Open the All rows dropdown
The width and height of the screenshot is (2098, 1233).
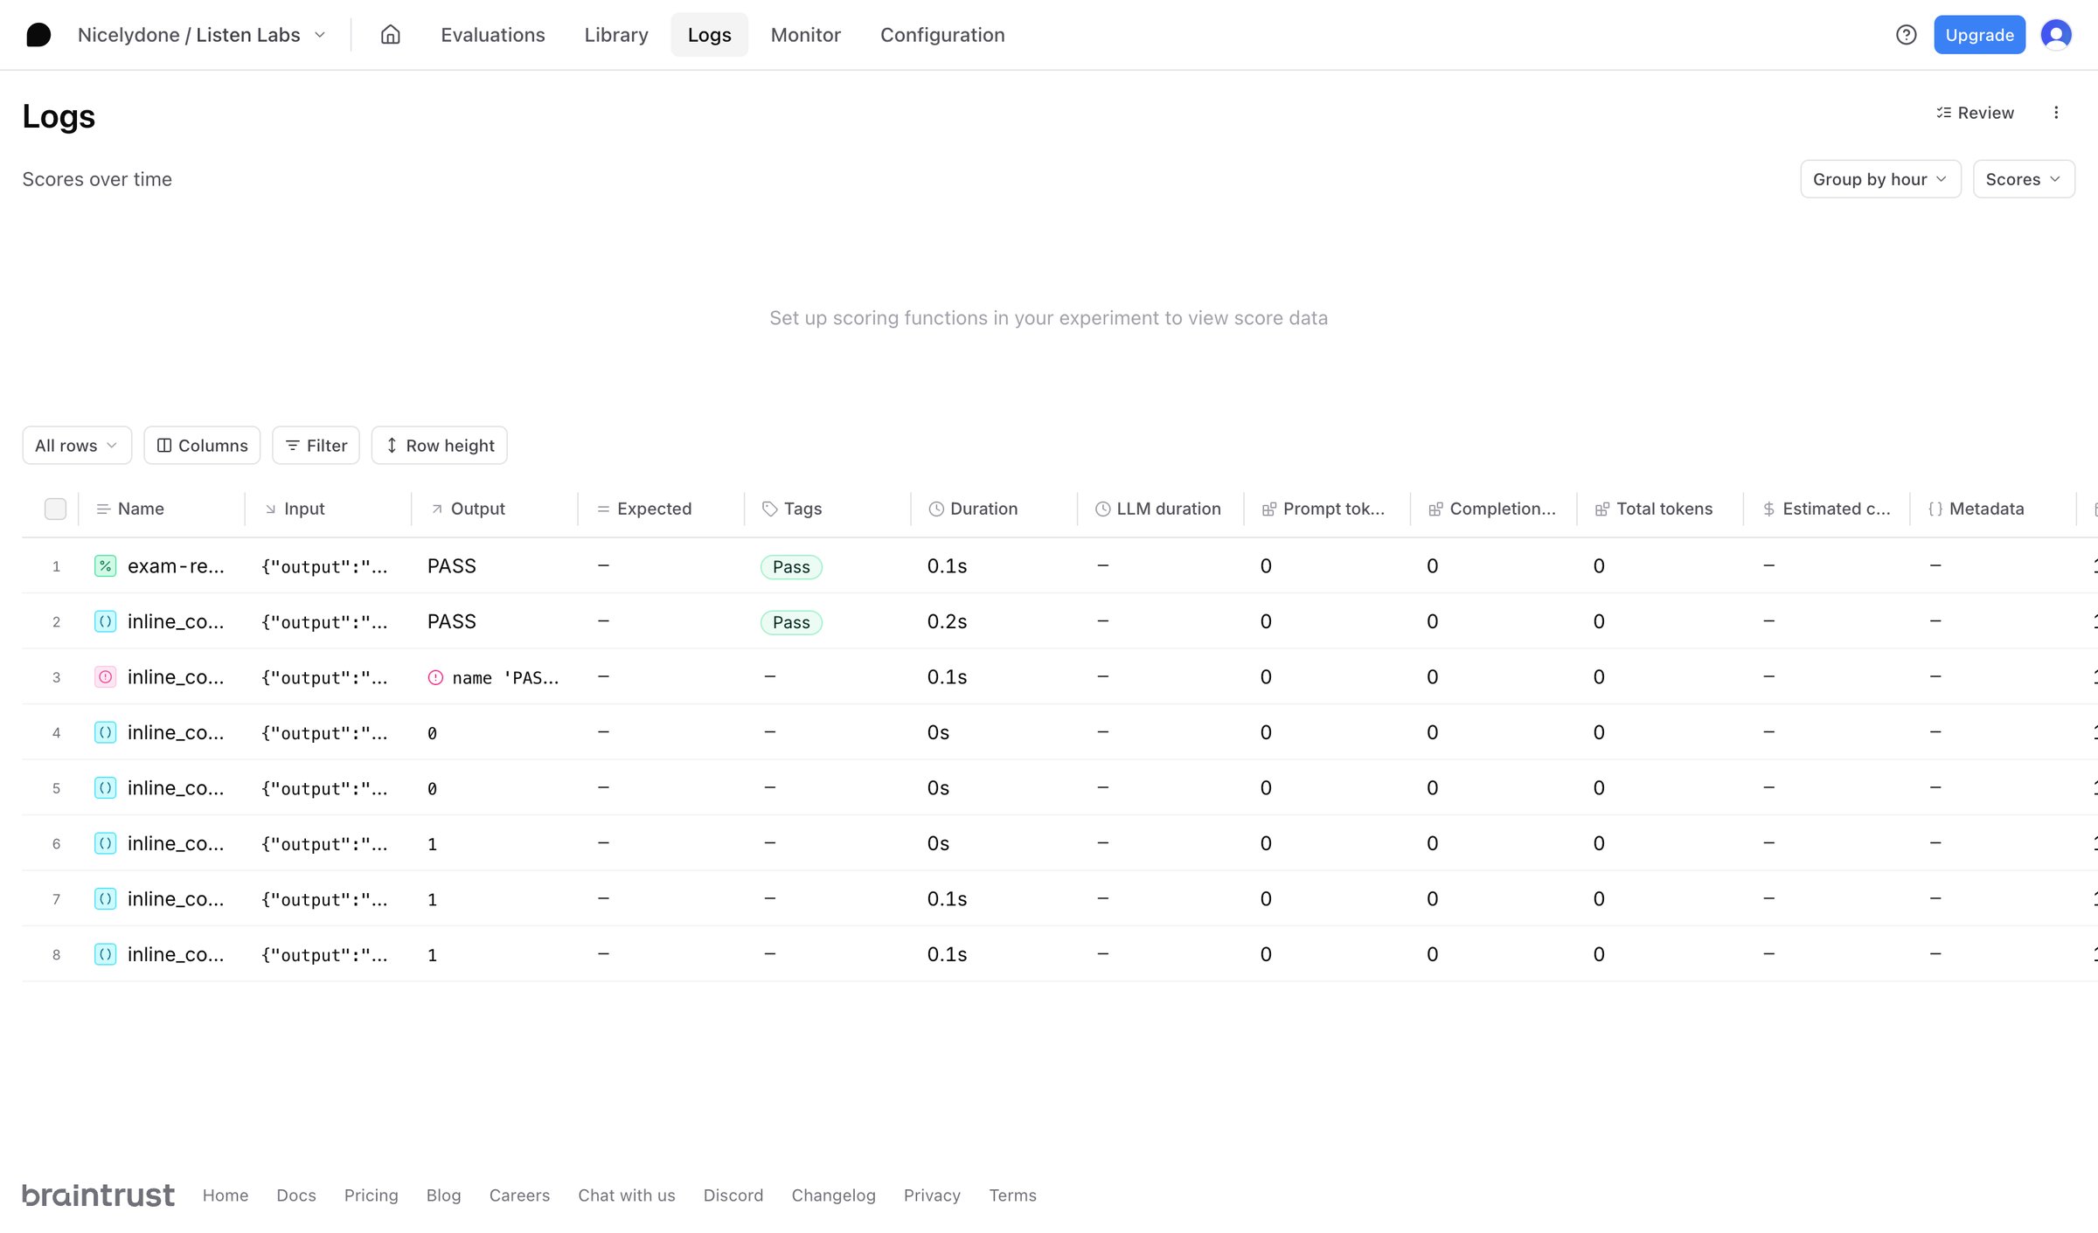(77, 446)
